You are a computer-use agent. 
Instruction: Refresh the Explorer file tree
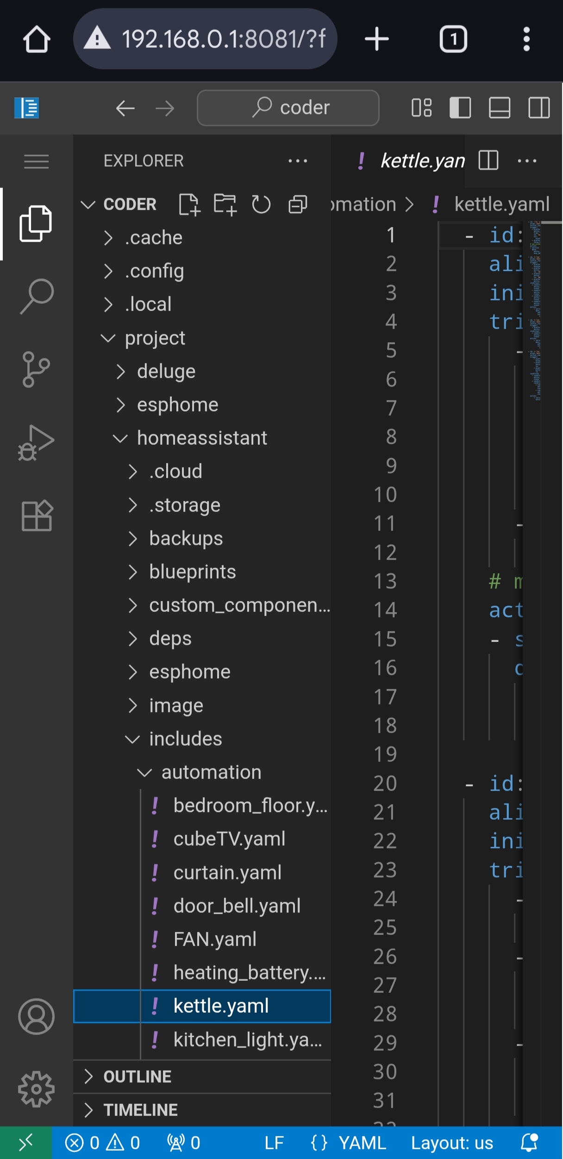point(261,204)
